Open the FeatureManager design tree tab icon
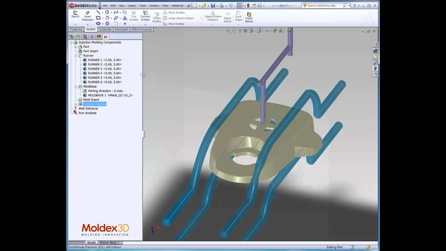The height and width of the screenshot is (251, 446). coord(71,37)
